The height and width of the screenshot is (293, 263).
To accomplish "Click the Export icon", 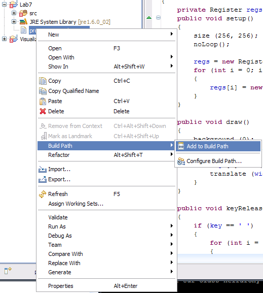I will point(43,179).
